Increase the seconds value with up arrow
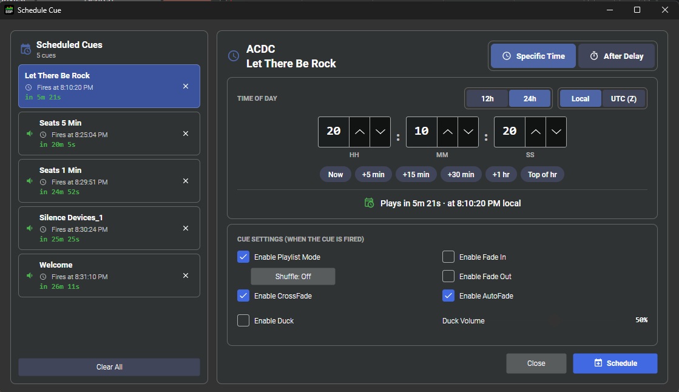 535,132
